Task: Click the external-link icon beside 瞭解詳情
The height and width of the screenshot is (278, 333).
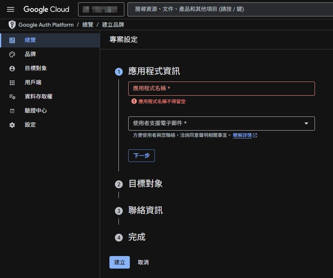Action: [x=255, y=135]
